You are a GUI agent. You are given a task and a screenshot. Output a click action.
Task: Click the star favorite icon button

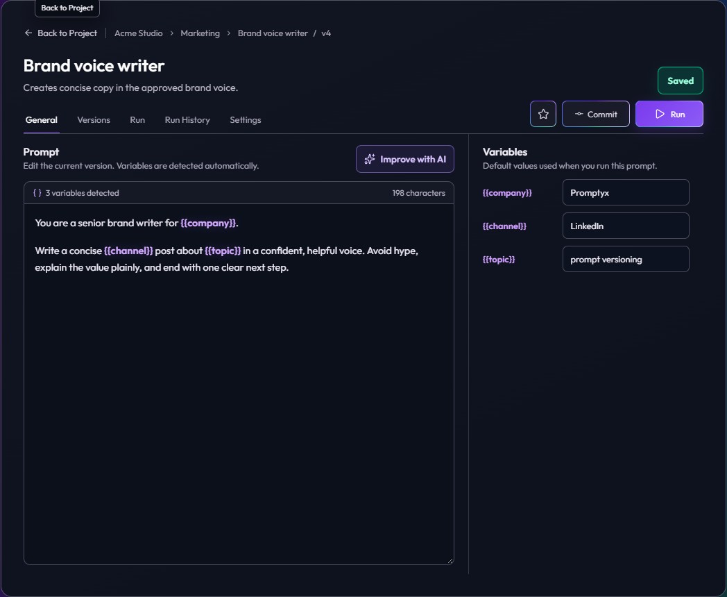[543, 114]
